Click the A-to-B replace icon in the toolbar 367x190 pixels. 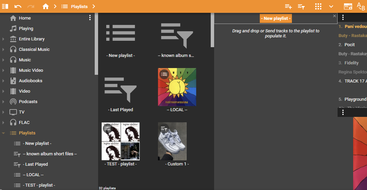[x=361, y=6]
